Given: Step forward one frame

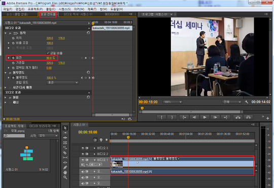Looking at the screenshot, I should point(215,117).
